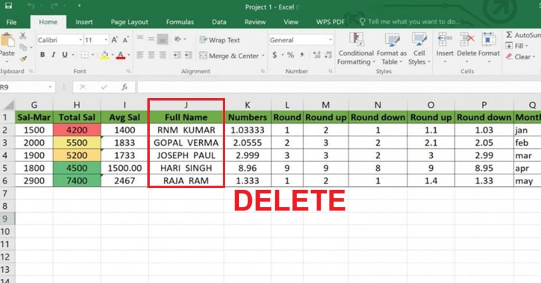Image resolution: width=541 pixels, height=283 pixels.
Task: Switch to the Formulas ribbon tab
Action: point(180,22)
